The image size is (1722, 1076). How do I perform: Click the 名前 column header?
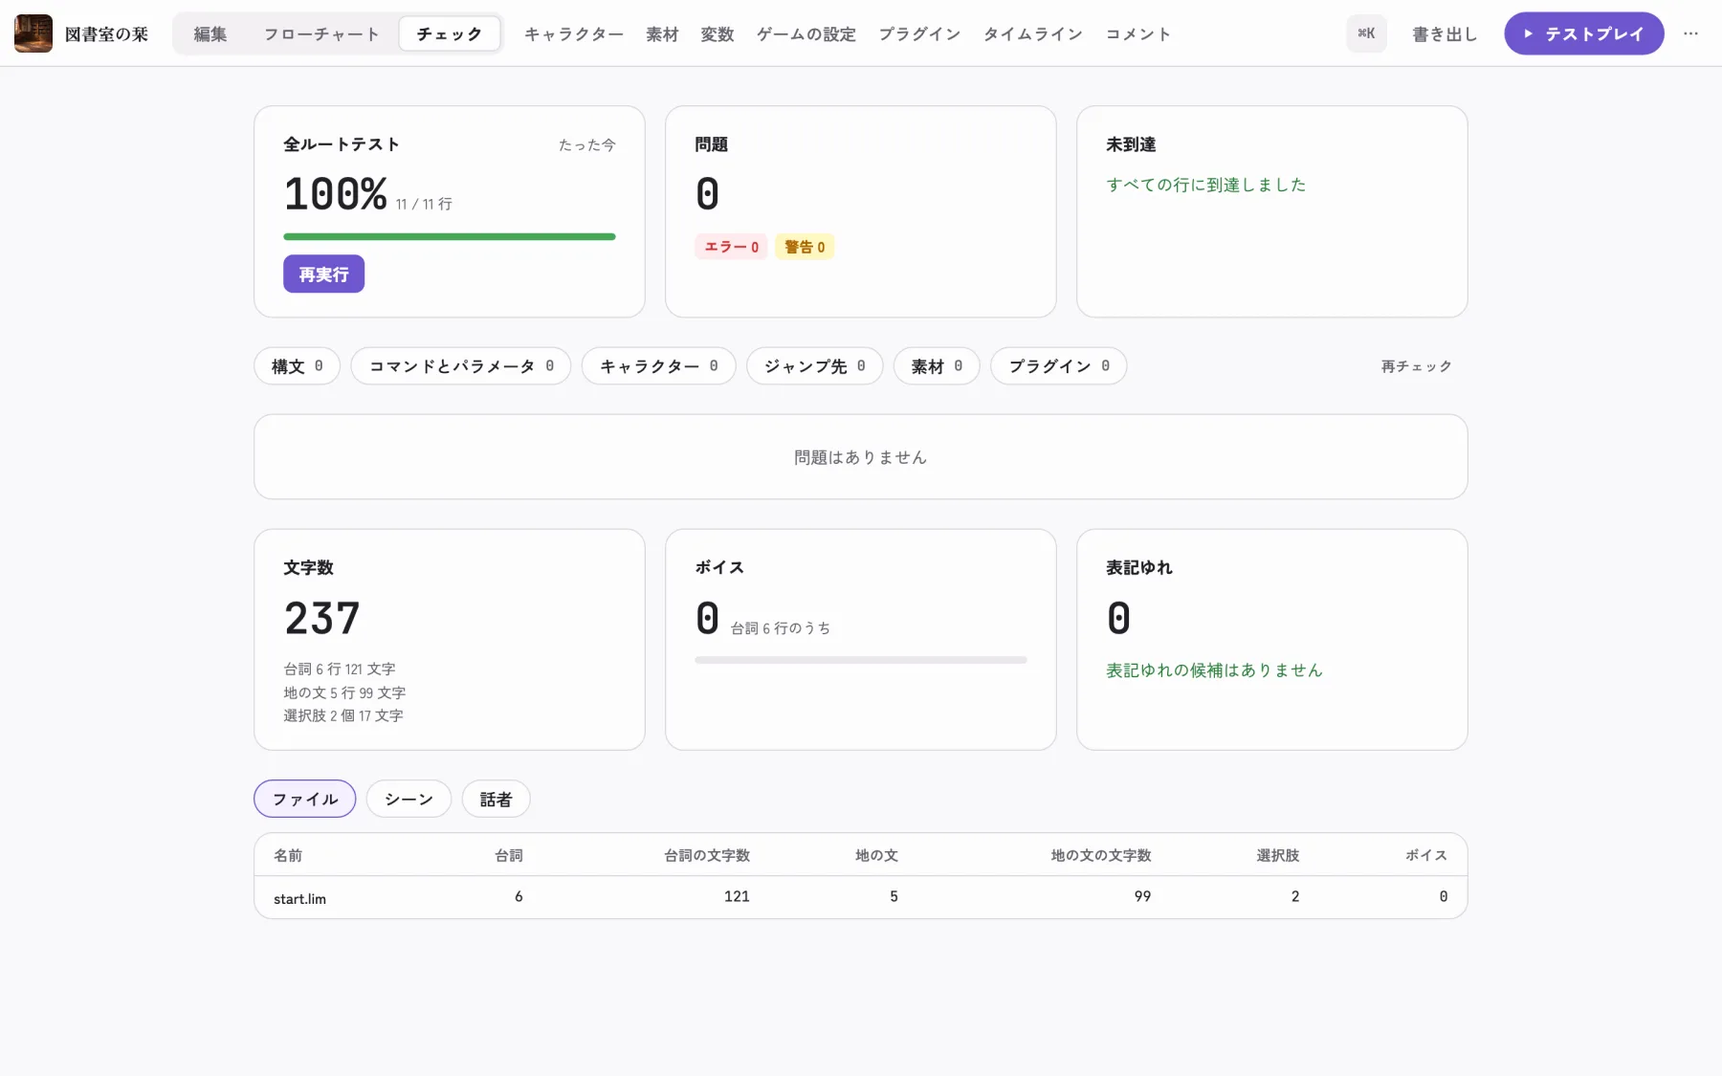288,855
